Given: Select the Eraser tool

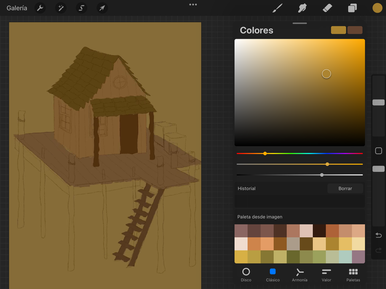Looking at the screenshot, I should (327, 8).
